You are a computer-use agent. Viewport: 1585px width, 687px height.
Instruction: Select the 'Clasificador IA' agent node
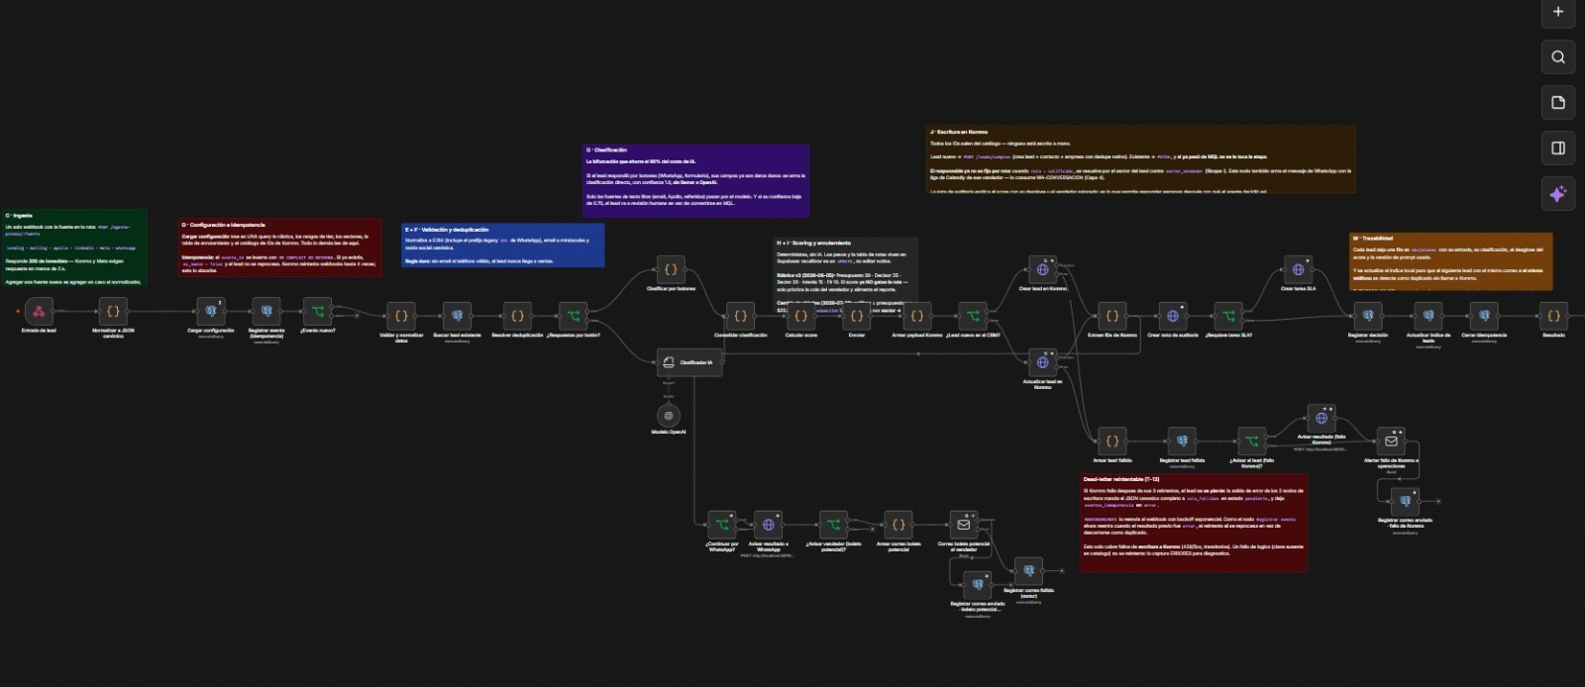point(690,362)
